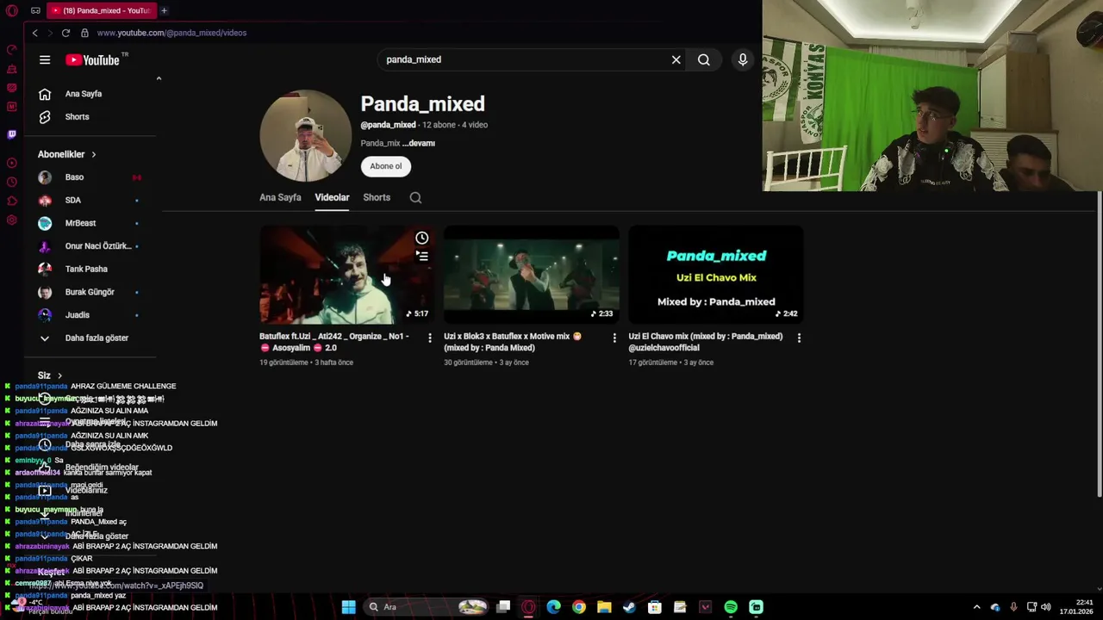Image resolution: width=1103 pixels, height=620 pixels.
Task: Collapse sidebar with the up arrow
Action: (x=159, y=78)
